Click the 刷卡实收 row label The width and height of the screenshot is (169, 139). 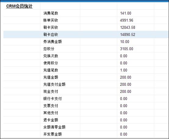51,27
